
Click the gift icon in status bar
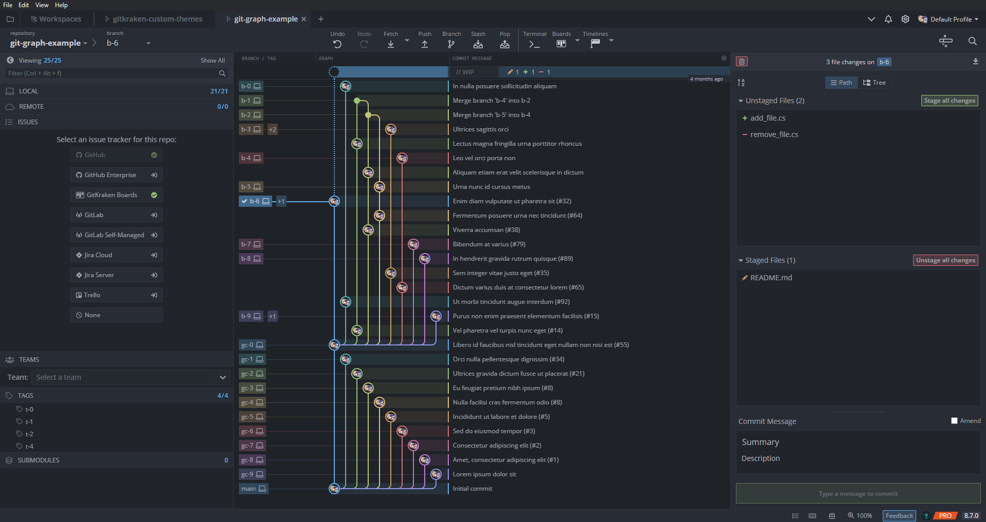coord(832,516)
